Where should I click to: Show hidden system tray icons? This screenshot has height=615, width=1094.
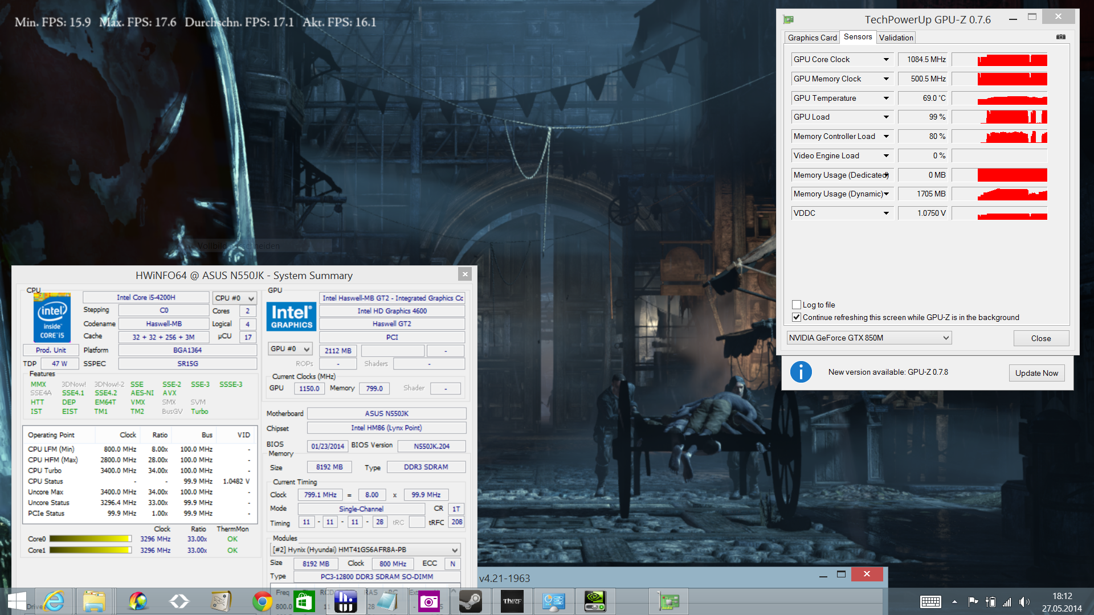(x=954, y=602)
